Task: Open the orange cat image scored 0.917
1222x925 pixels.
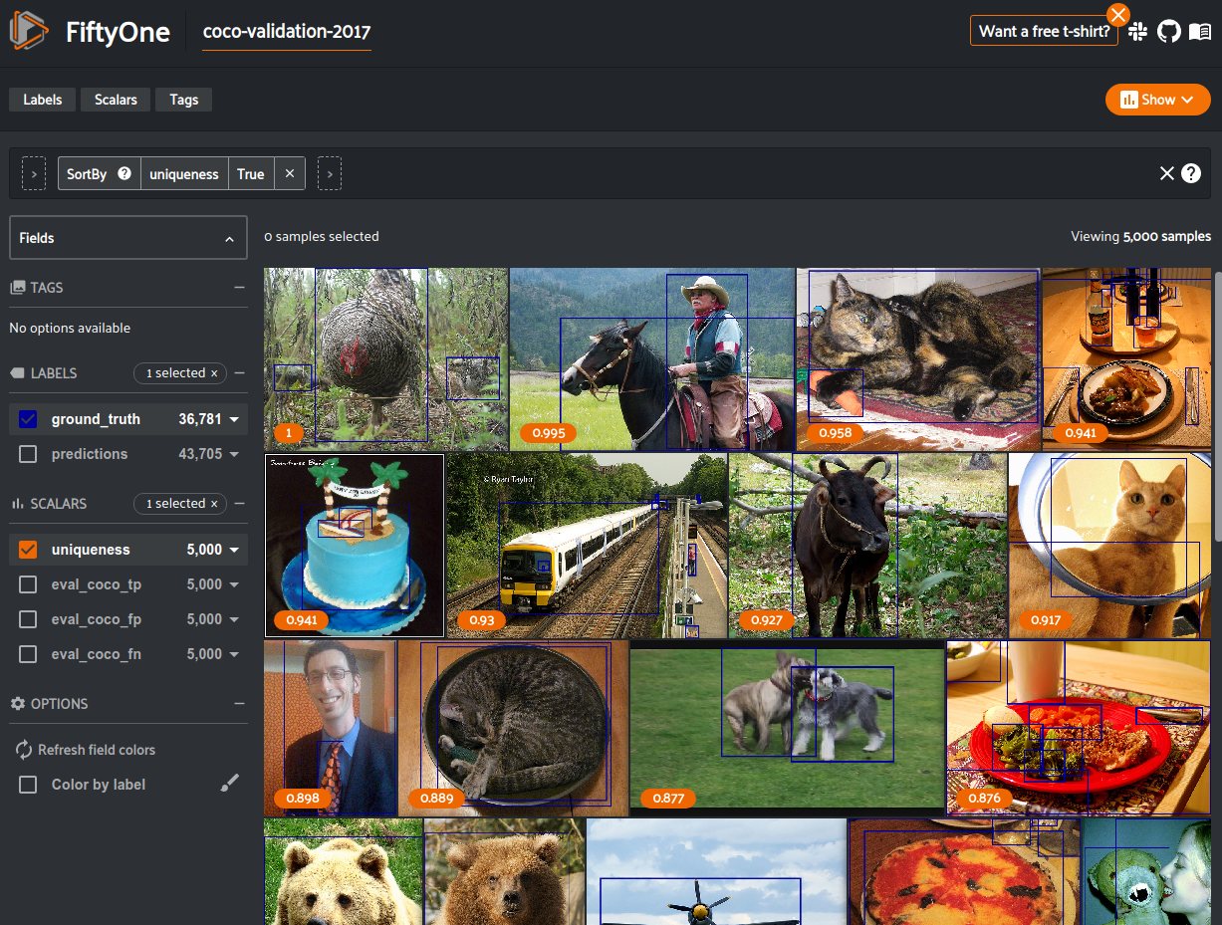Action: [1110, 546]
